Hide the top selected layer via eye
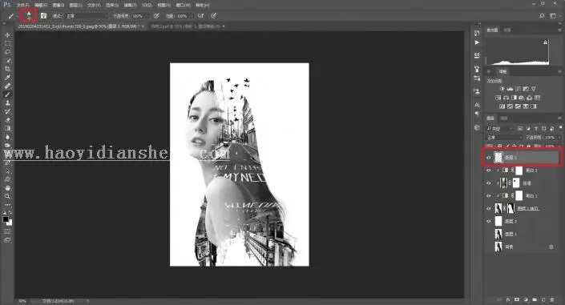This screenshot has height=305, width=565. coord(489,158)
